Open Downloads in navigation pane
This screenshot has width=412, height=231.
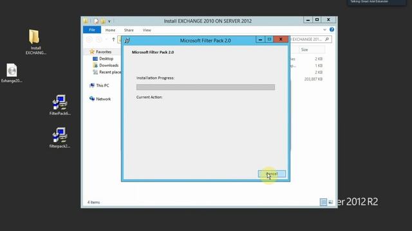pyautogui.click(x=109, y=65)
